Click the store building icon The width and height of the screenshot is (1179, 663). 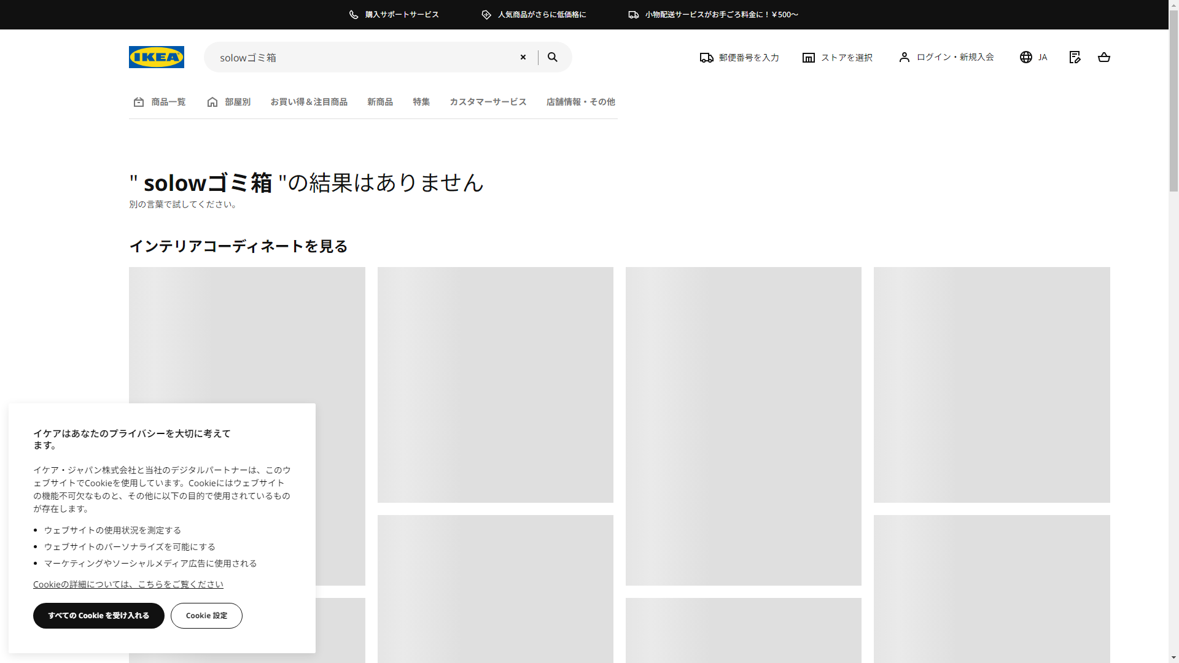click(809, 58)
